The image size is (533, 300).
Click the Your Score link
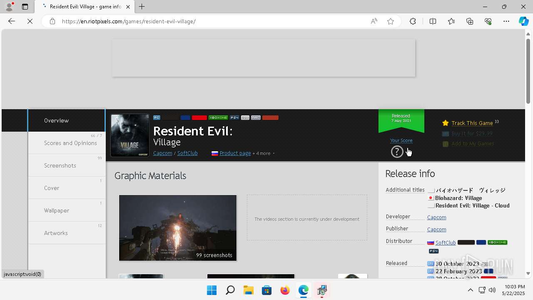401,140
